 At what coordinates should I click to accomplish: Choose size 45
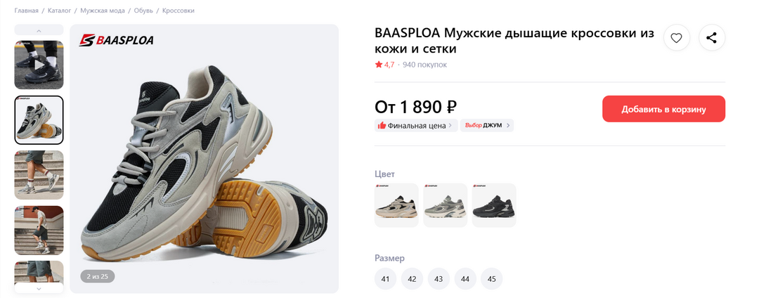491,279
